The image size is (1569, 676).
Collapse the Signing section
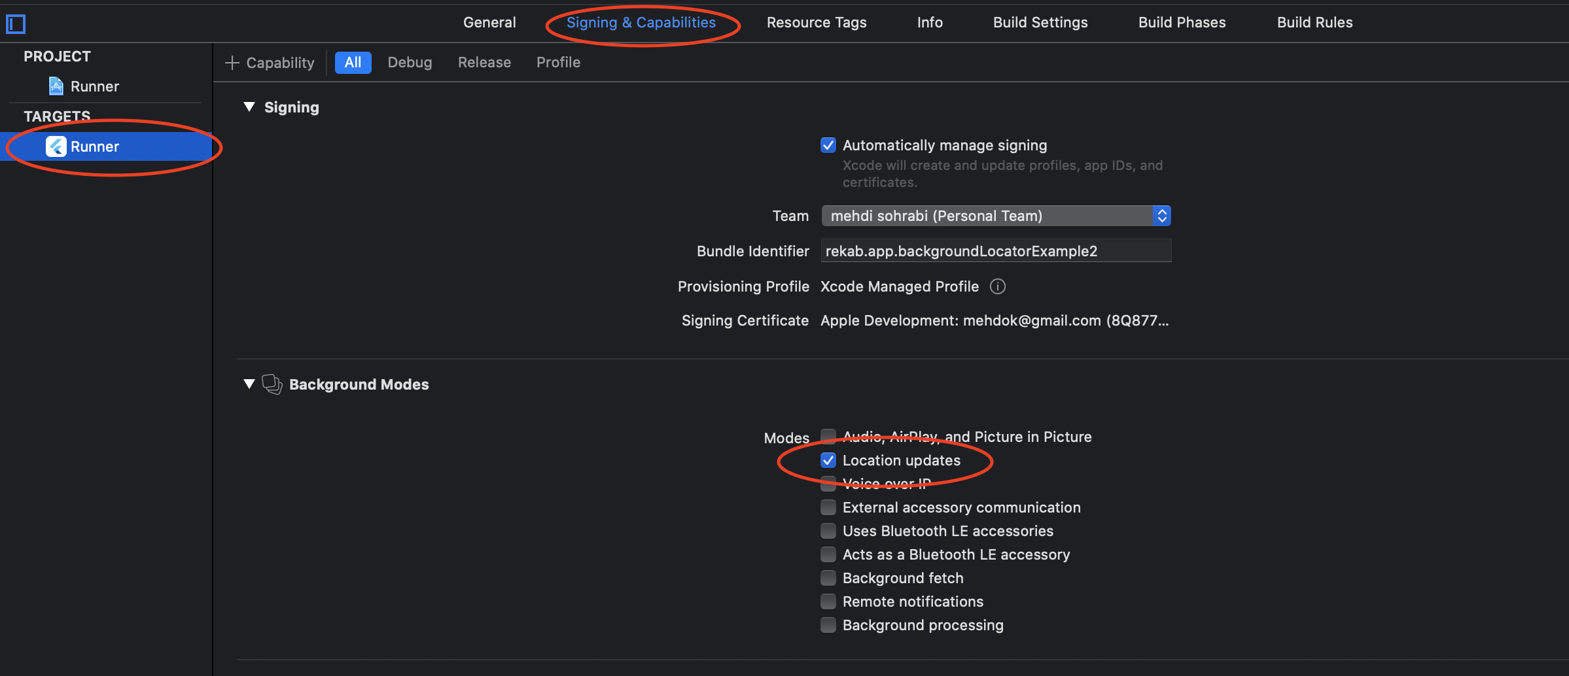click(x=249, y=107)
